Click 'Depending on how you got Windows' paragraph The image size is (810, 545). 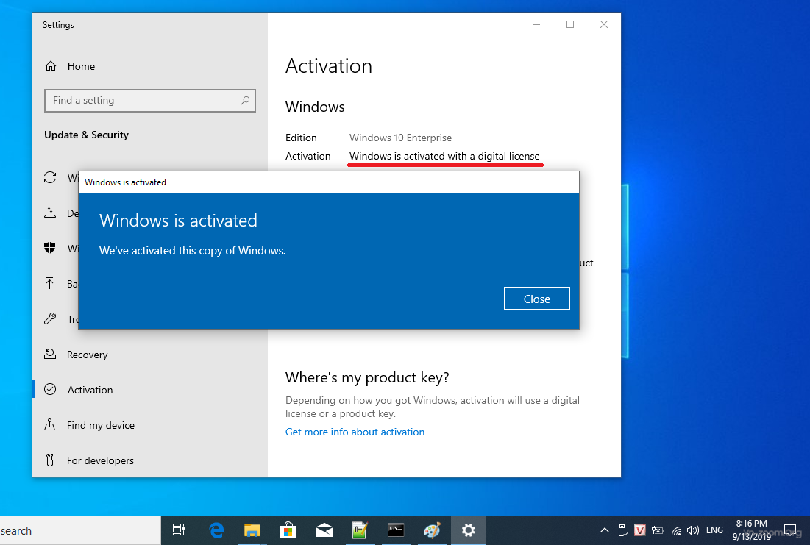pyautogui.click(x=433, y=407)
